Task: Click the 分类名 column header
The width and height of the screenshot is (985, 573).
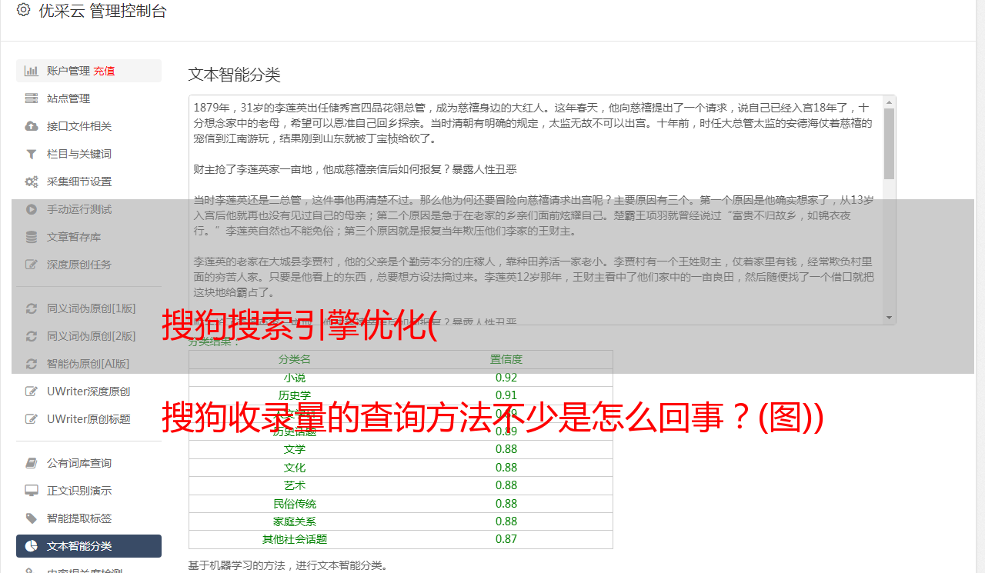Action: point(295,359)
